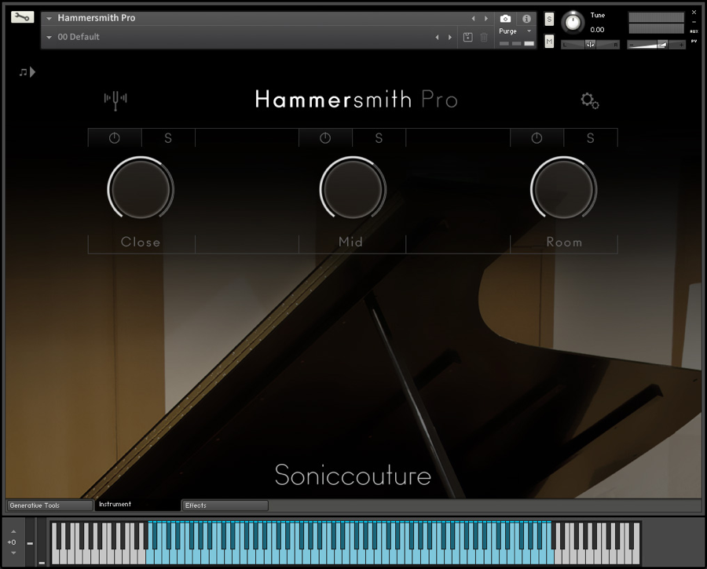
Task: Go to previous instrument arrow beside Hammersmith Pro
Action: pos(473,19)
